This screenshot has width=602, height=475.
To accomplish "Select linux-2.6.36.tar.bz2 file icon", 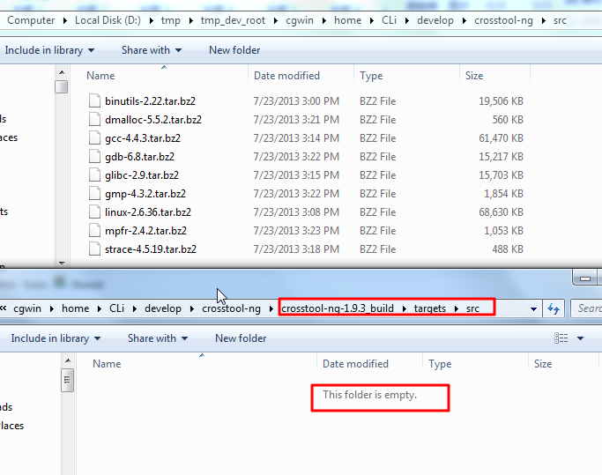I will click(x=94, y=212).
